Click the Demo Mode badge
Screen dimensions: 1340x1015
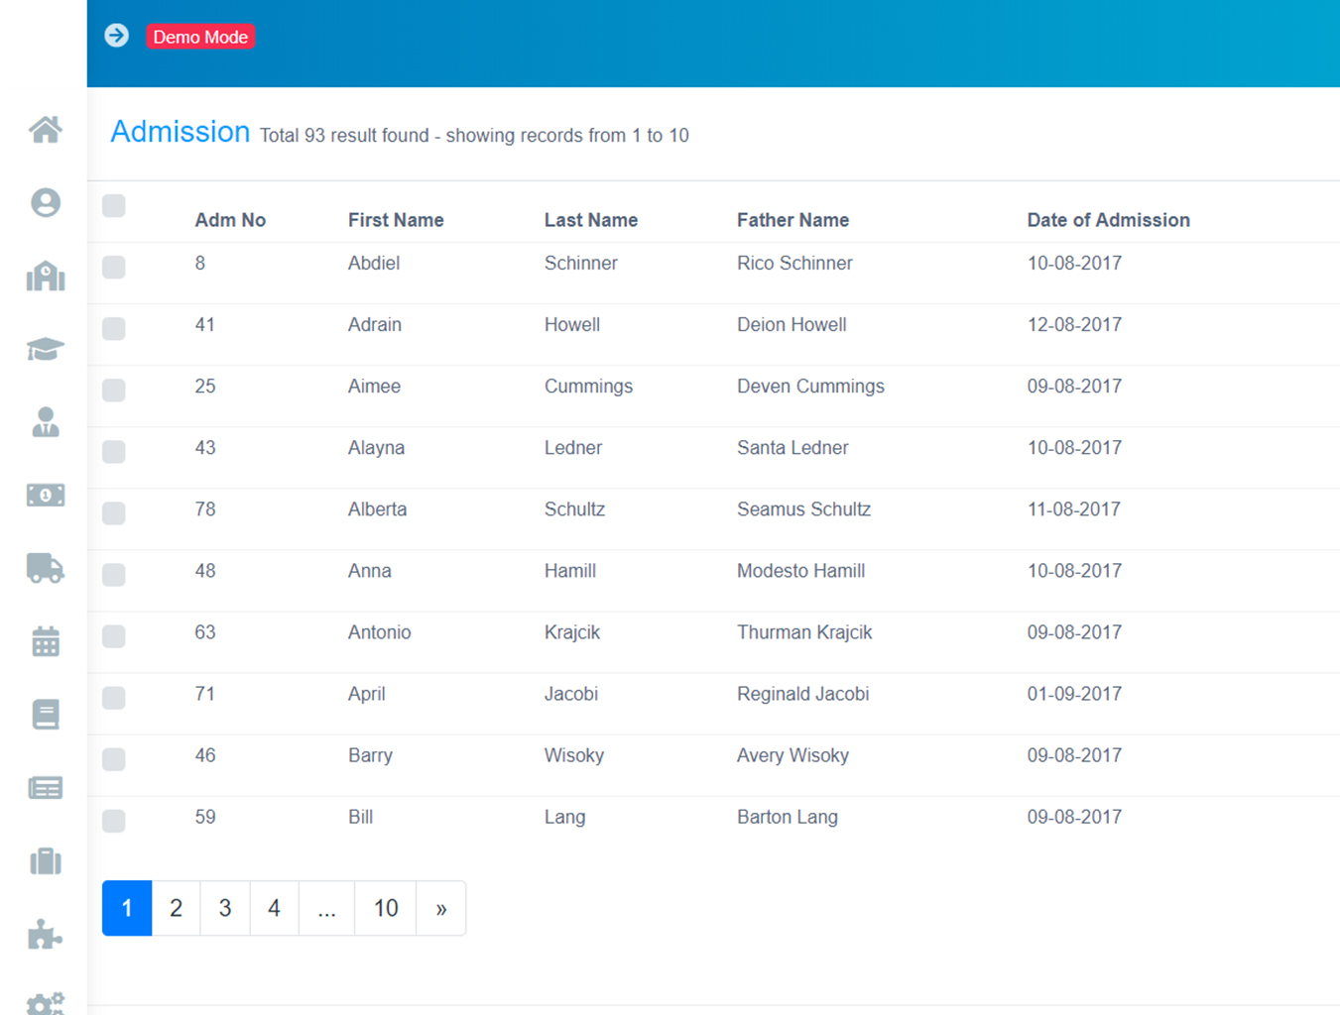[x=200, y=37]
